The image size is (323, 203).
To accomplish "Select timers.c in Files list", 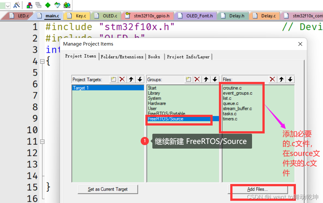I will (x=230, y=119).
